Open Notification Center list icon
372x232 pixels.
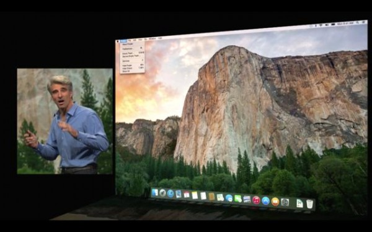(364, 22)
